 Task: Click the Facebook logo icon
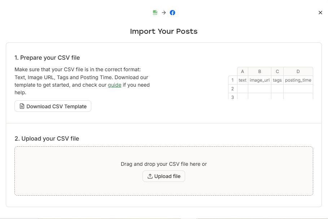coord(172,13)
